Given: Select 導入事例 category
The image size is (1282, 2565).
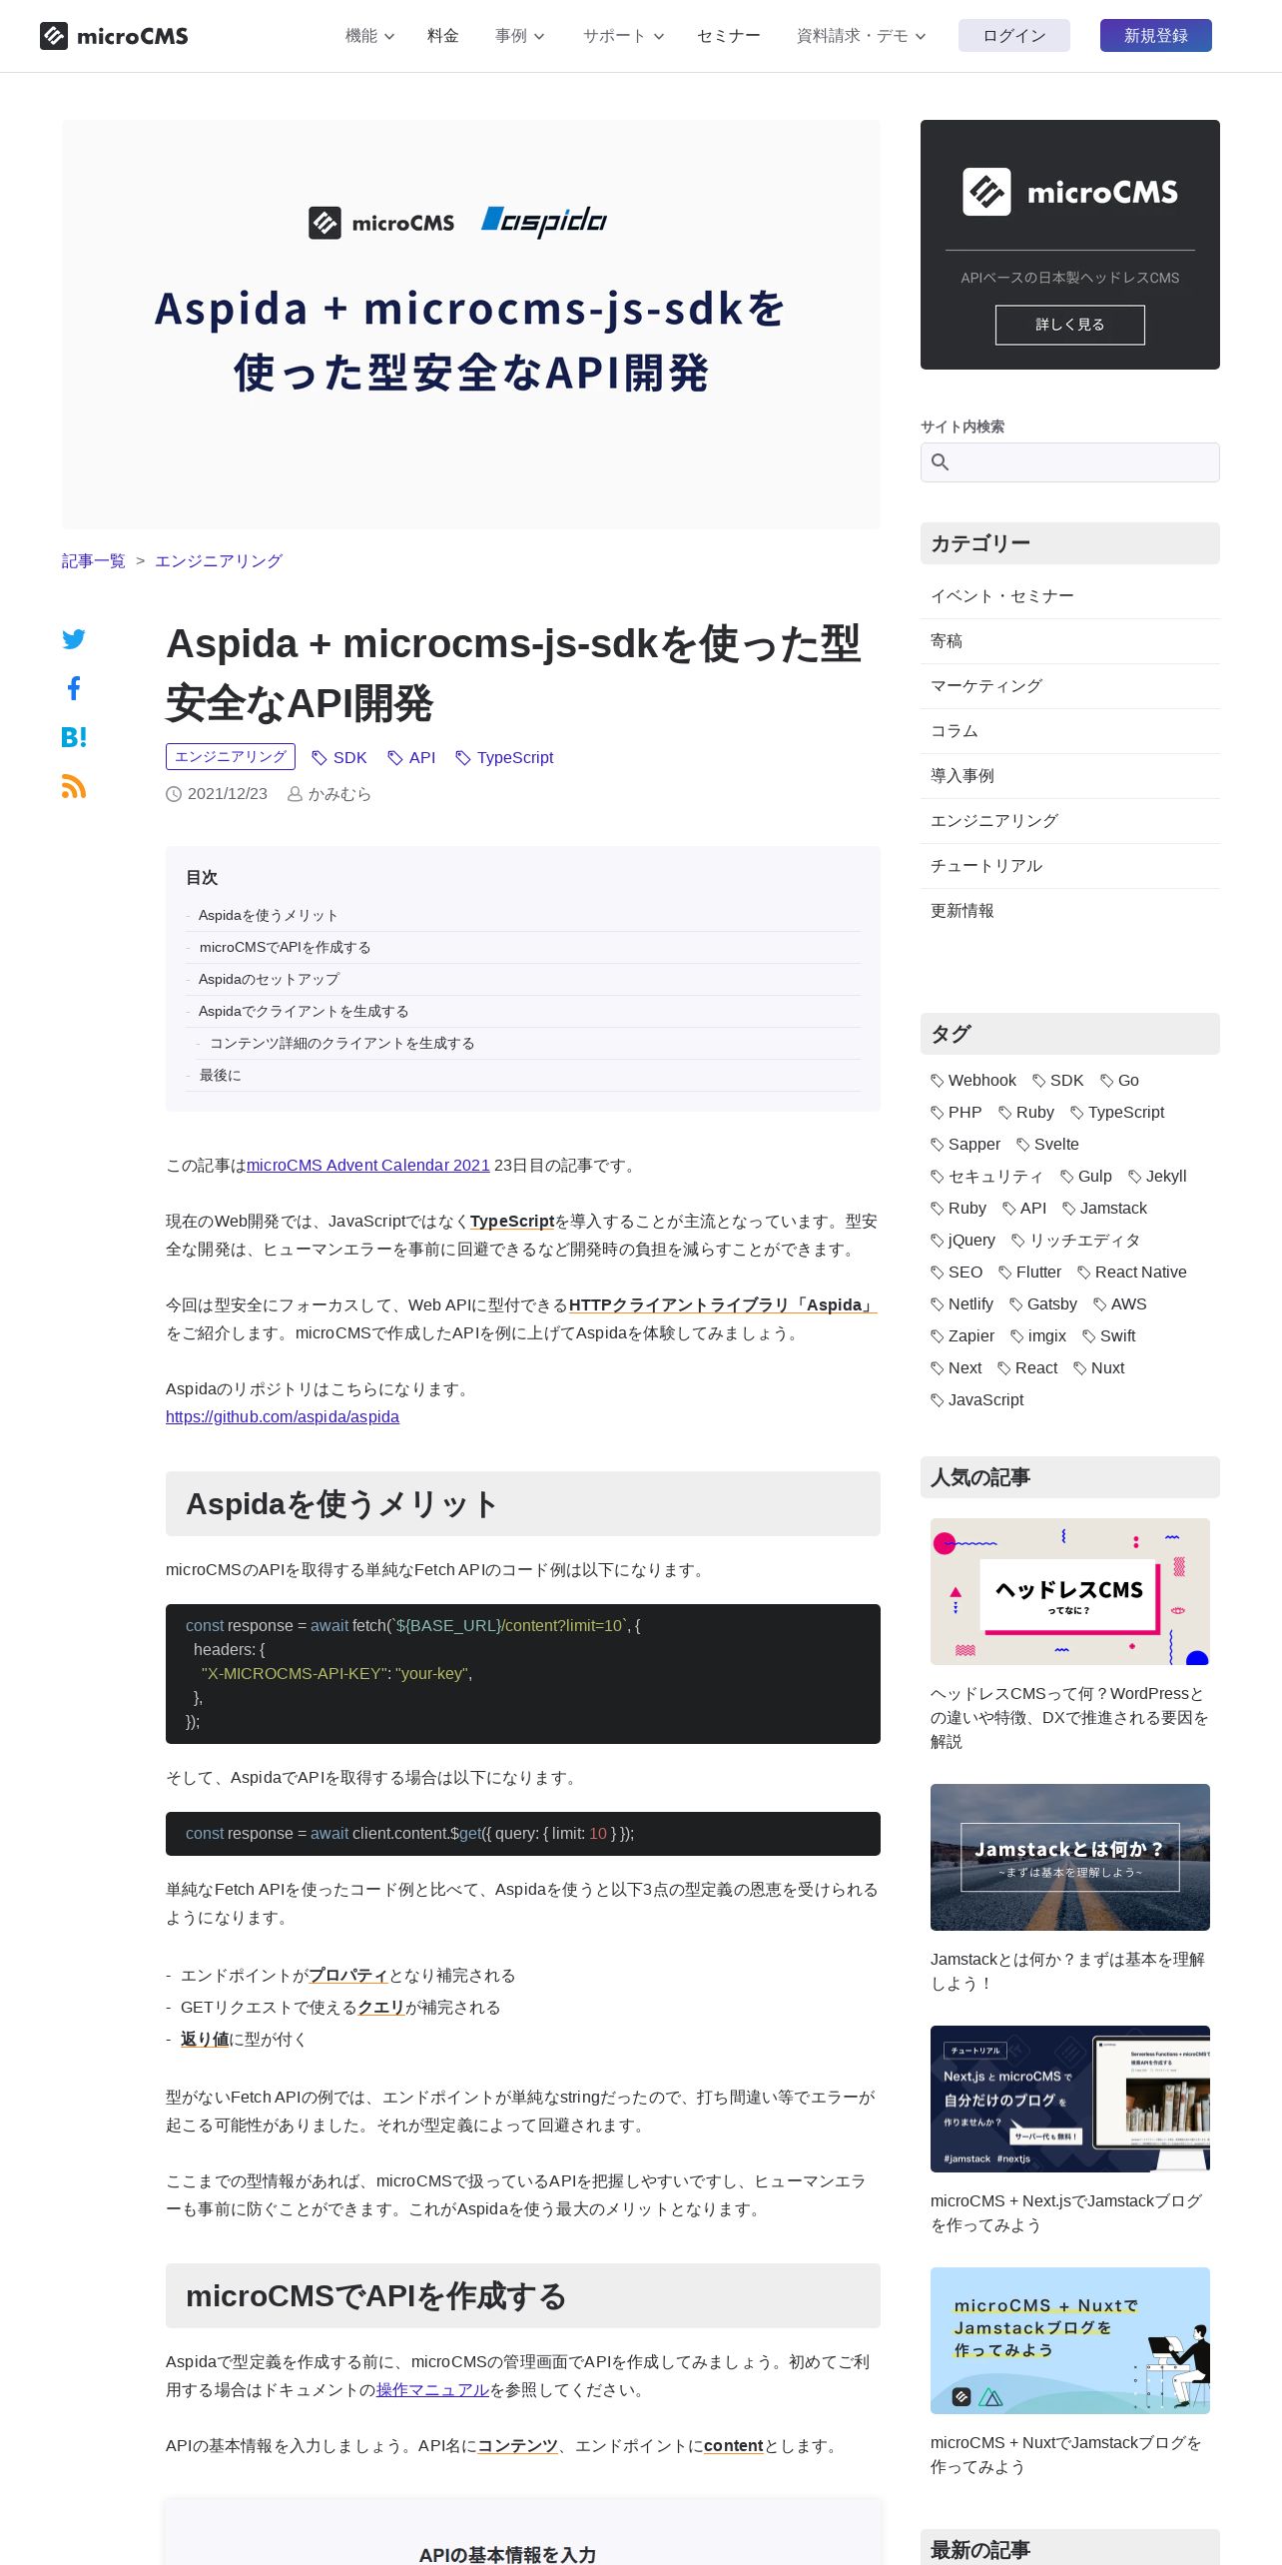Looking at the screenshot, I should [1070, 776].
